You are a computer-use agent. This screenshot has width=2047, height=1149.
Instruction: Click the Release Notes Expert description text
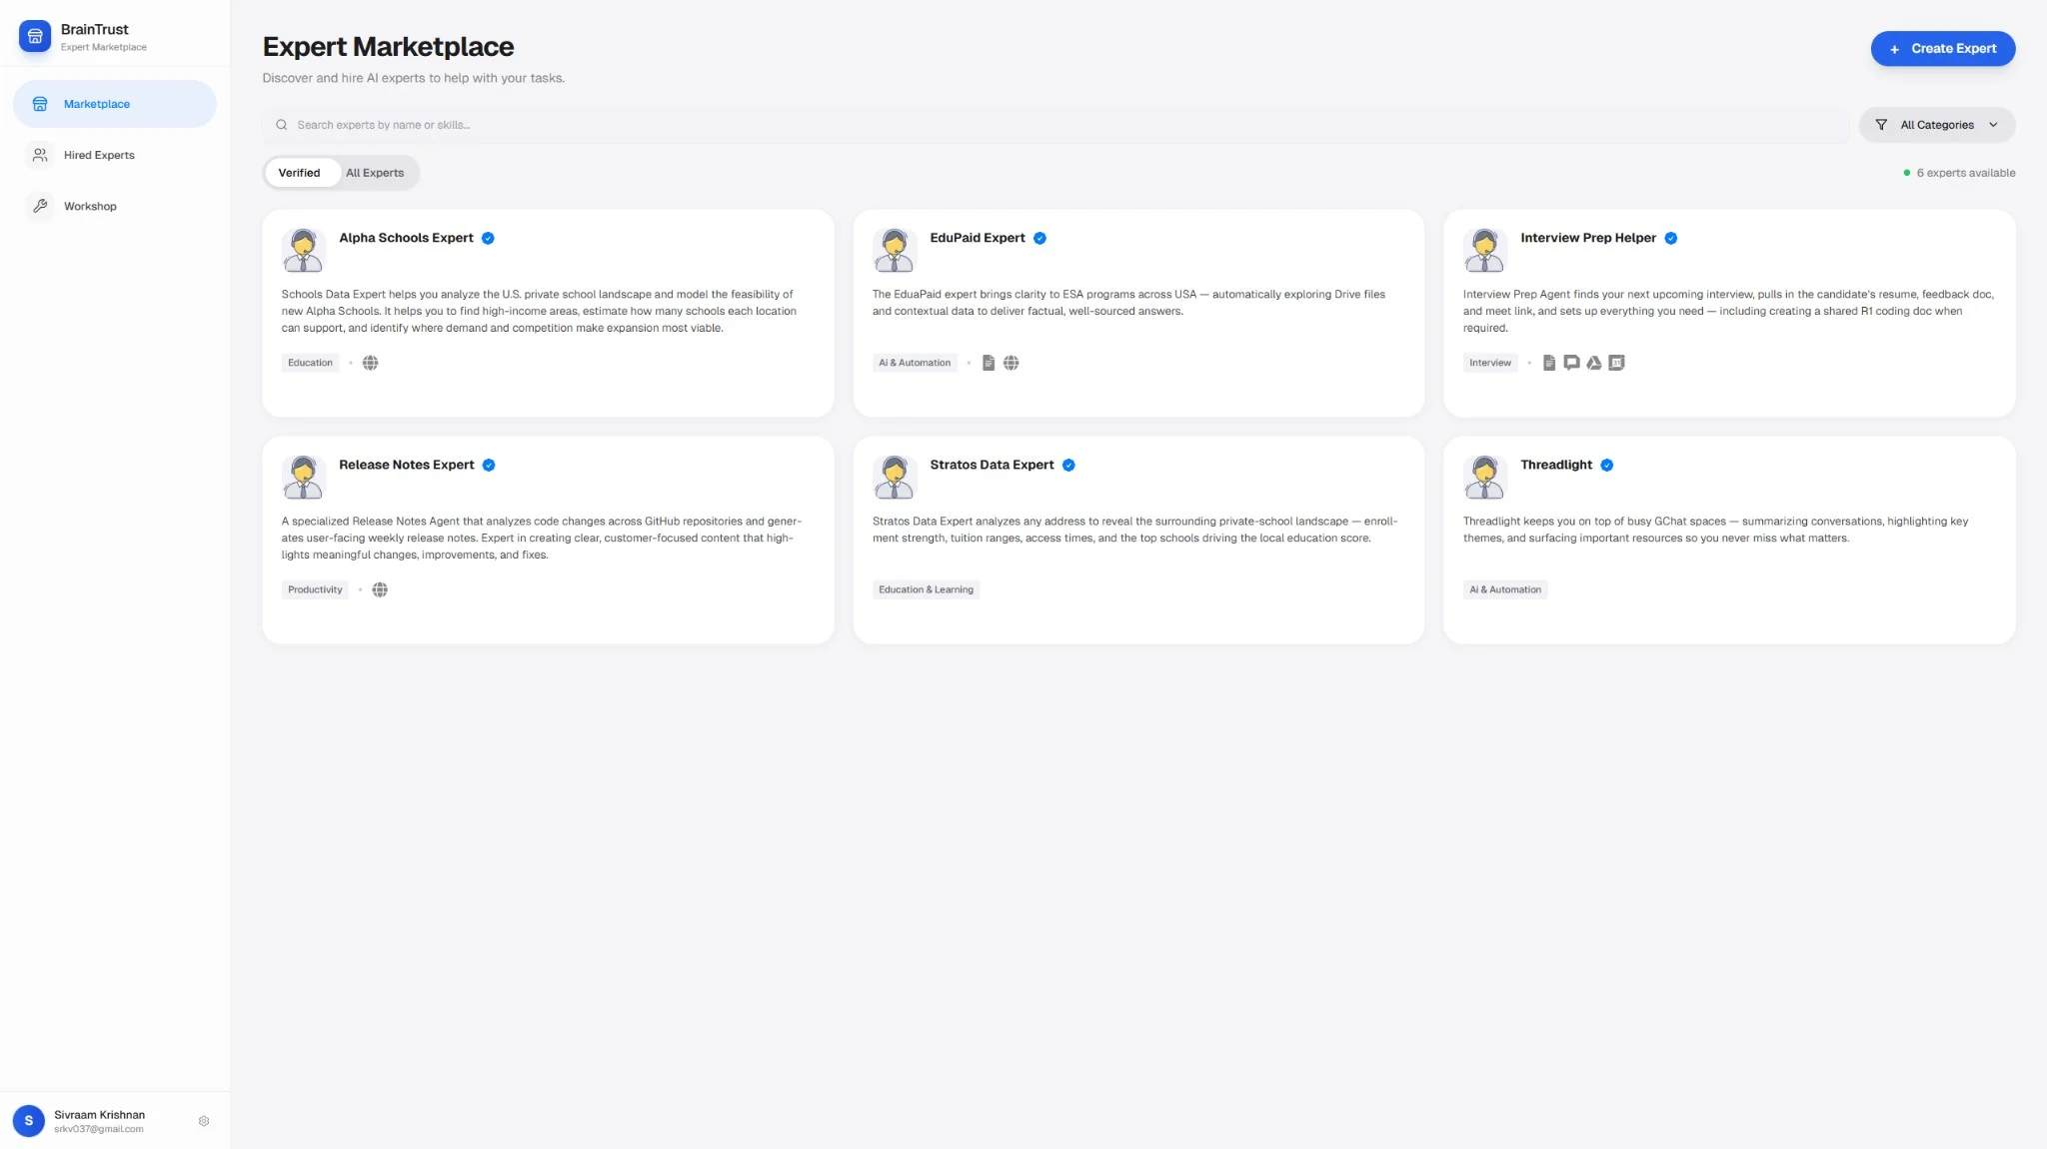tap(541, 538)
